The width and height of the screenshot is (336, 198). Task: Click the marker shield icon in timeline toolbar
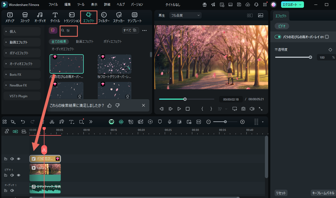coord(160,122)
